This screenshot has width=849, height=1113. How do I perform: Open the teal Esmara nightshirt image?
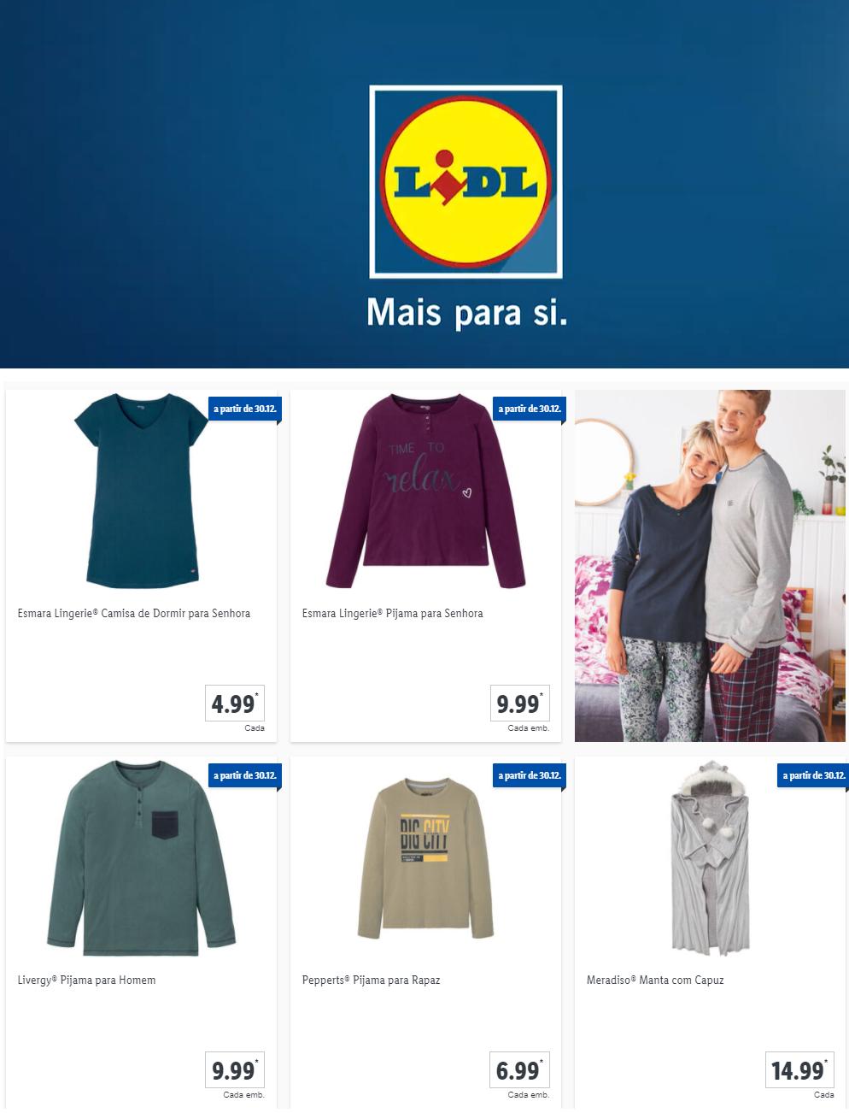pos(142,492)
